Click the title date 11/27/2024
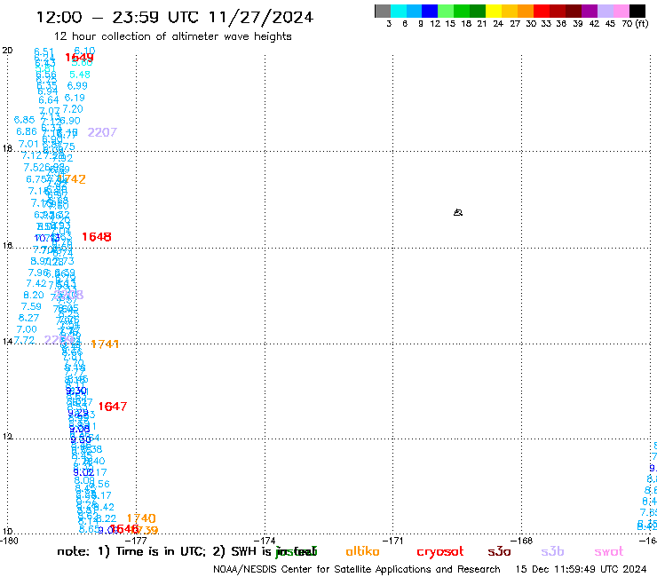This screenshot has height=577, width=657. tap(261, 18)
